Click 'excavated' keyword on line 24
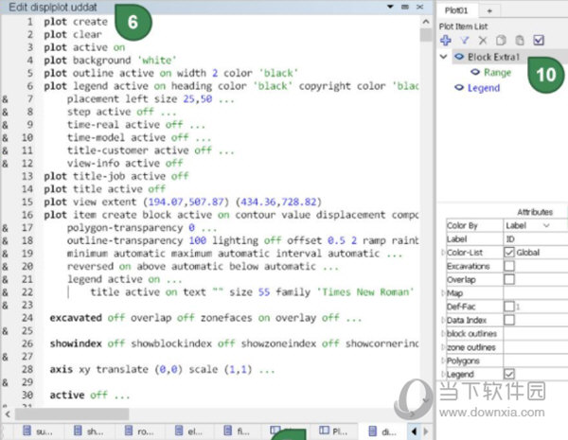This screenshot has width=568, height=440. click(76, 318)
